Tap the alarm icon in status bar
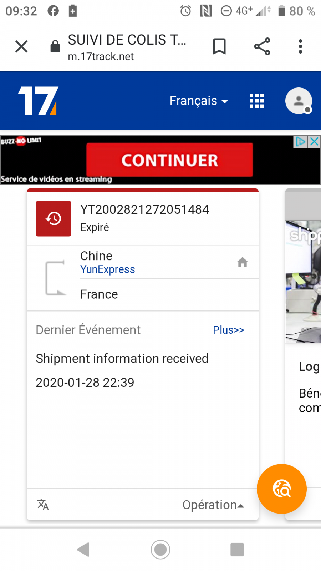 tap(185, 11)
